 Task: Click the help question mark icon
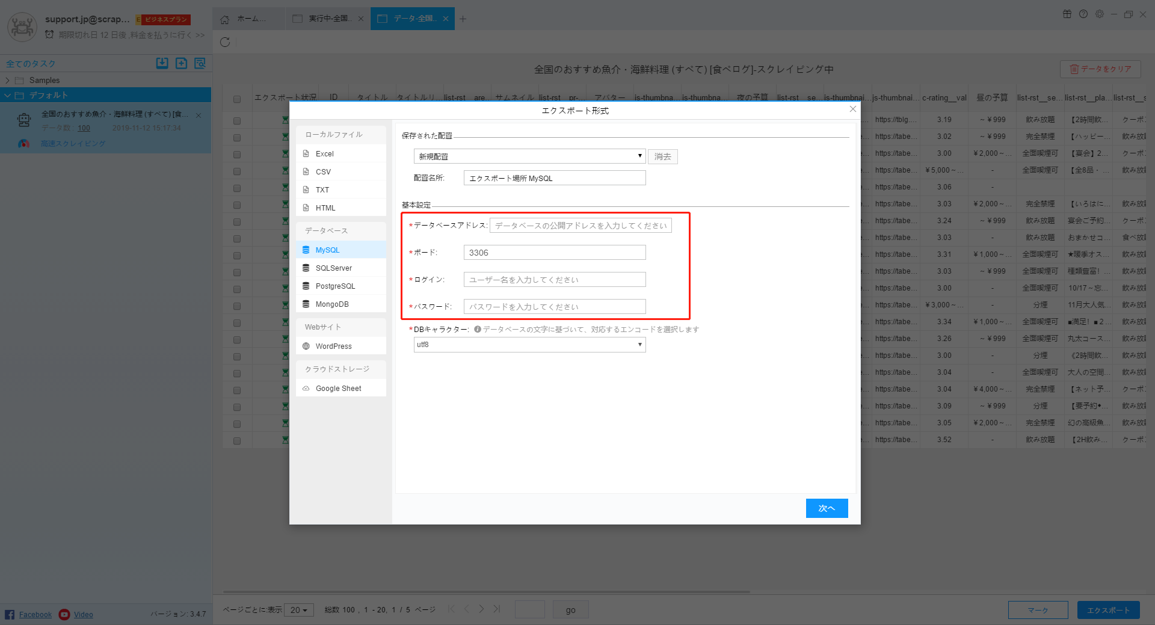point(1083,14)
